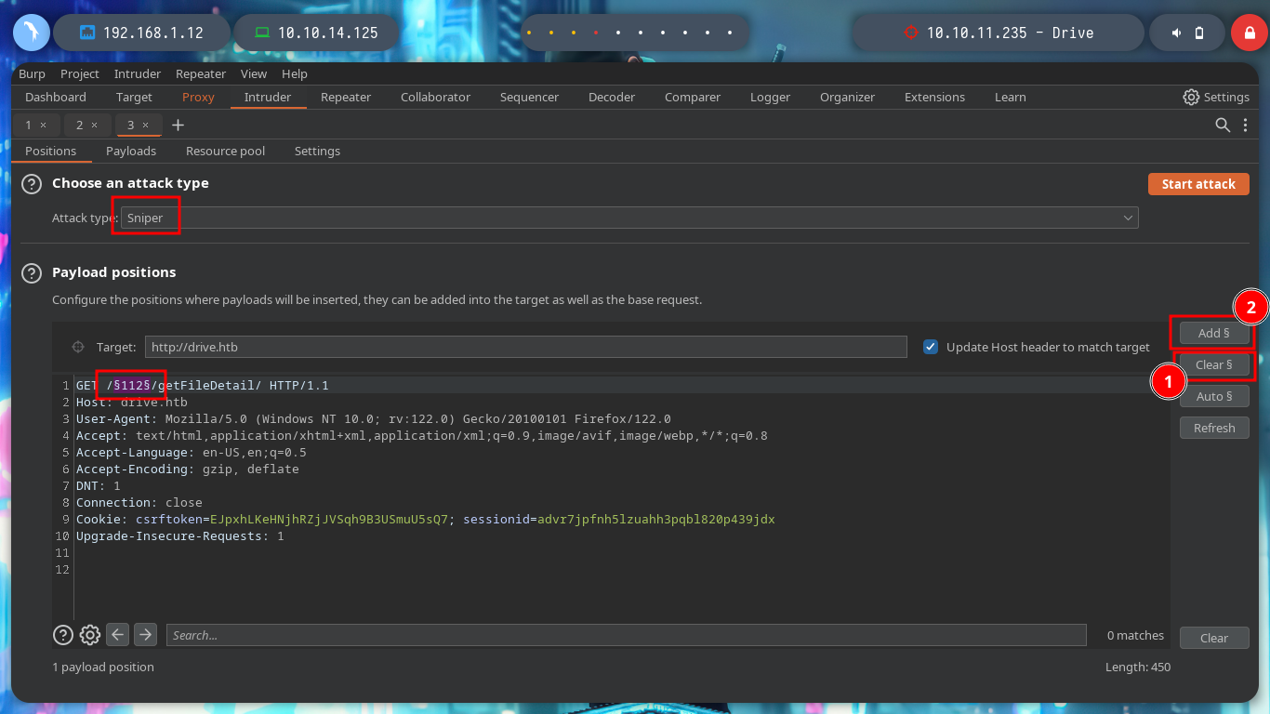Open Burp Settings gear
The height and width of the screenshot is (714, 1270).
coord(1216,97)
